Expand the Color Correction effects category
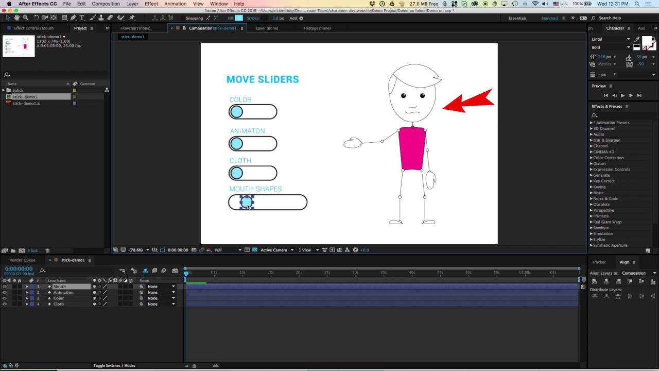 [591, 158]
